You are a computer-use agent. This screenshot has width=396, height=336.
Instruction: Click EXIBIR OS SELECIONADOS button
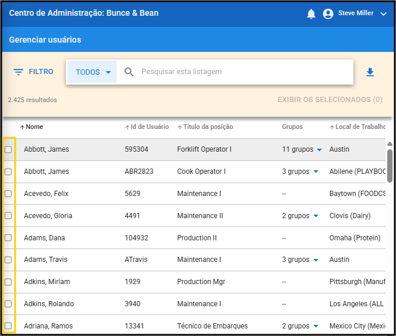pyautogui.click(x=330, y=100)
